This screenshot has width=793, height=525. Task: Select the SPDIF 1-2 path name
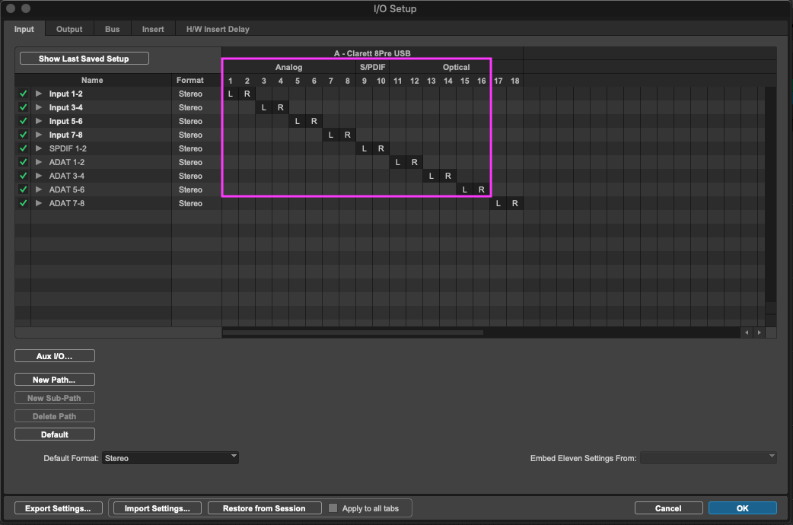coord(68,148)
